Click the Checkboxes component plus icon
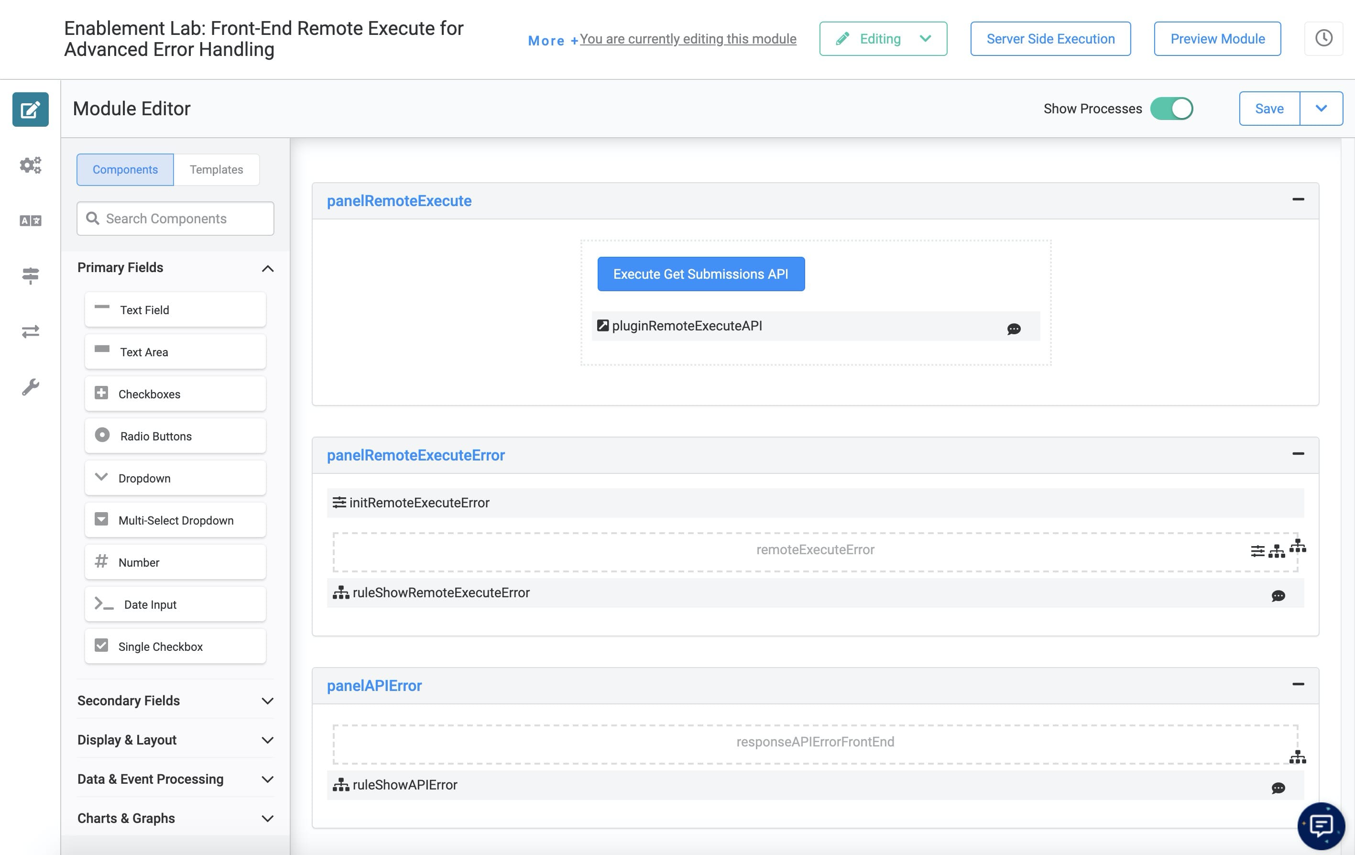The width and height of the screenshot is (1355, 855). (101, 392)
